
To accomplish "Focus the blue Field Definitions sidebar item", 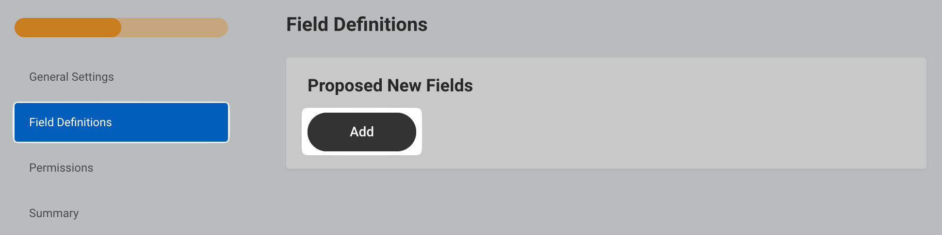I will tap(121, 122).
